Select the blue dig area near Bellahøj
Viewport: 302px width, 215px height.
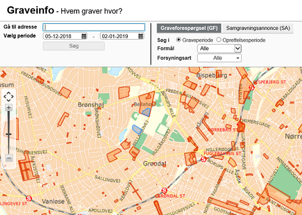coord(146,112)
